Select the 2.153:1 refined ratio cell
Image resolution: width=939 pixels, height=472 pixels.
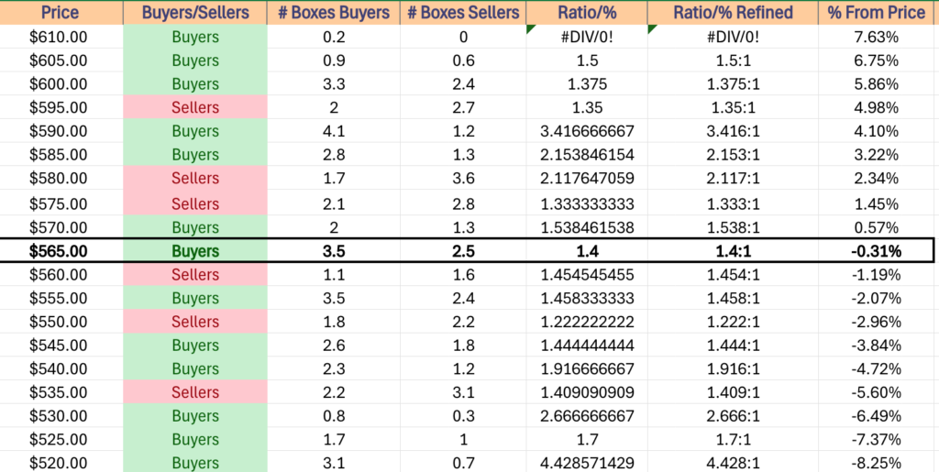coord(733,154)
